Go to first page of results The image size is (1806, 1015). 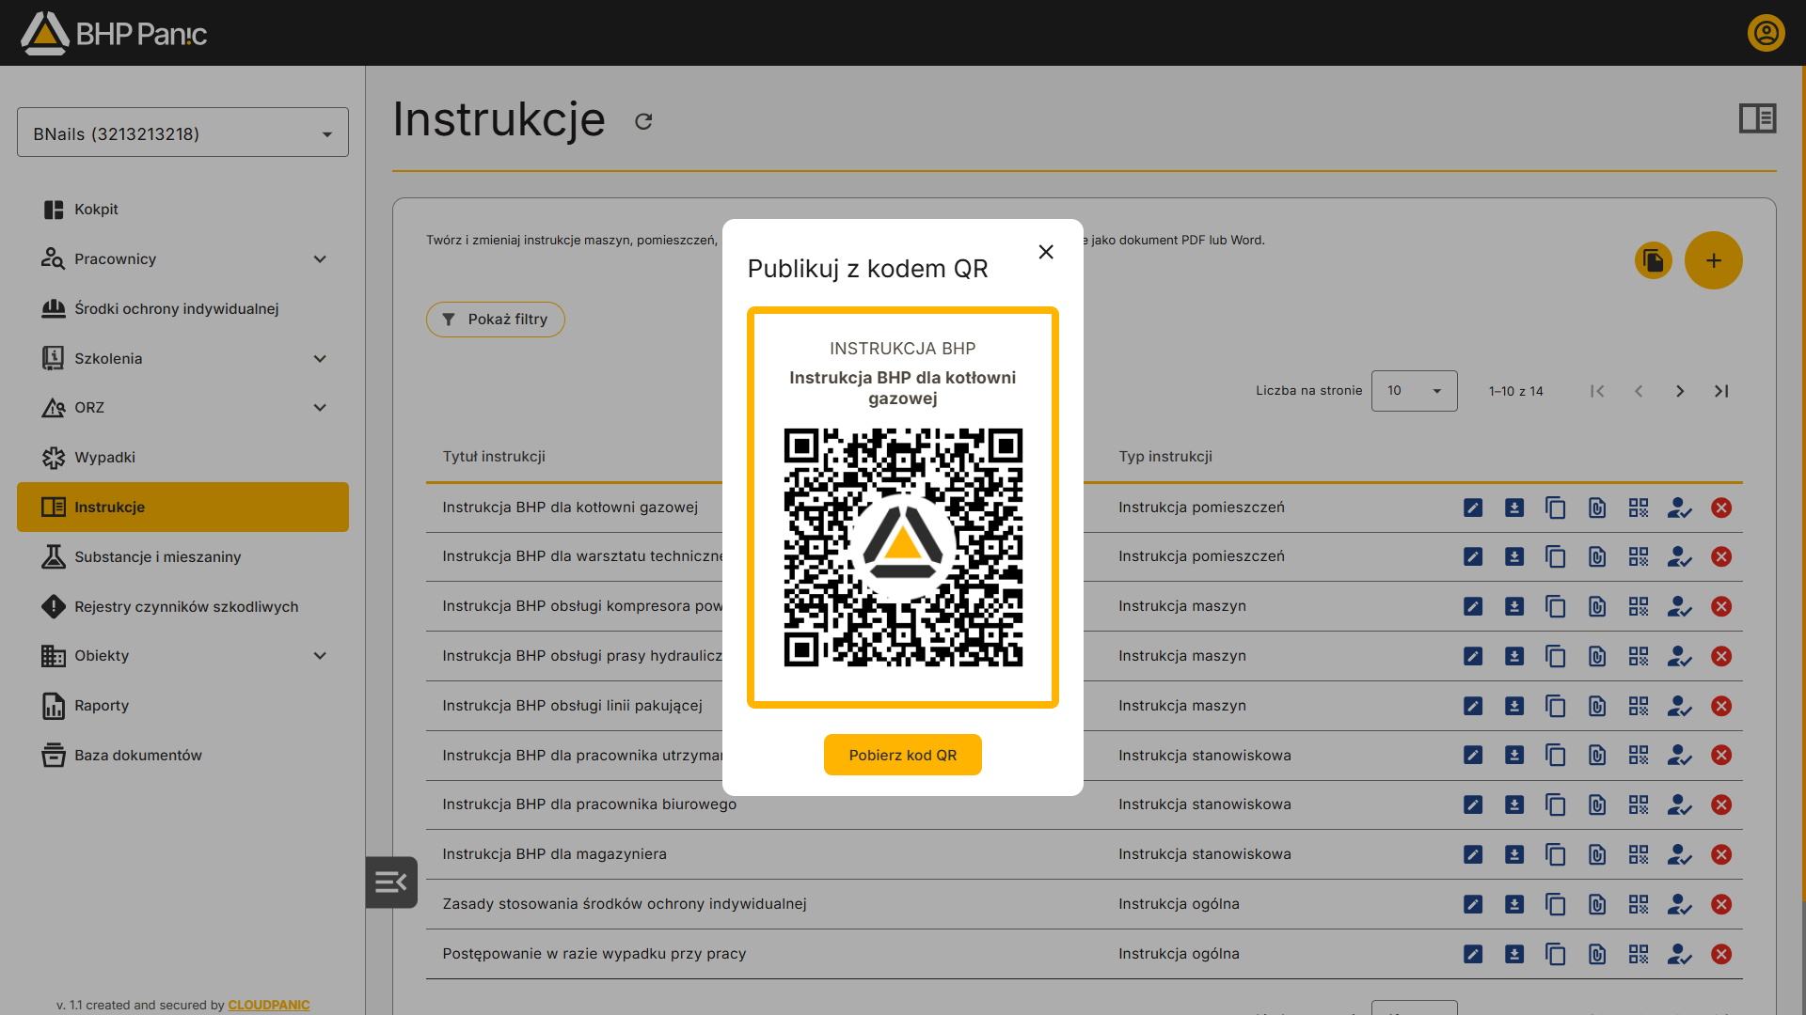pos(1597,391)
